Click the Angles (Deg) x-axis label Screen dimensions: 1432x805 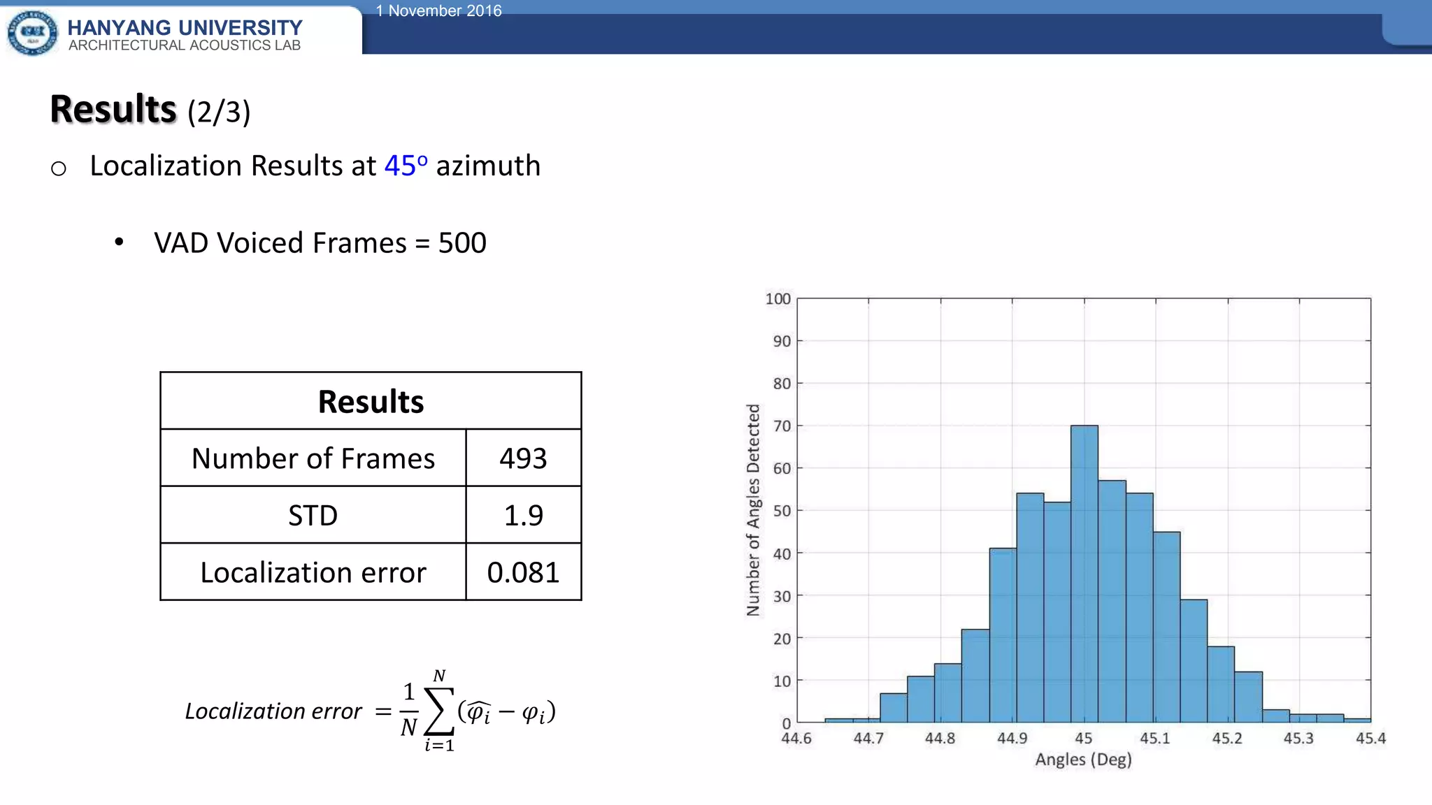point(1083,760)
